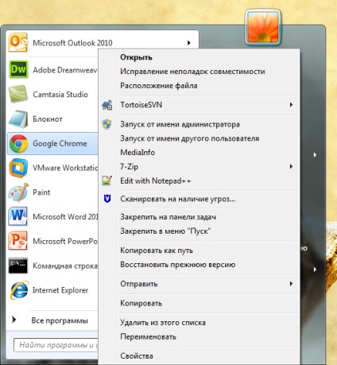The width and height of the screenshot is (337, 365).
Task: Show the Outlook 2010 jump list arrow
Action: pyautogui.click(x=188, y=43)
